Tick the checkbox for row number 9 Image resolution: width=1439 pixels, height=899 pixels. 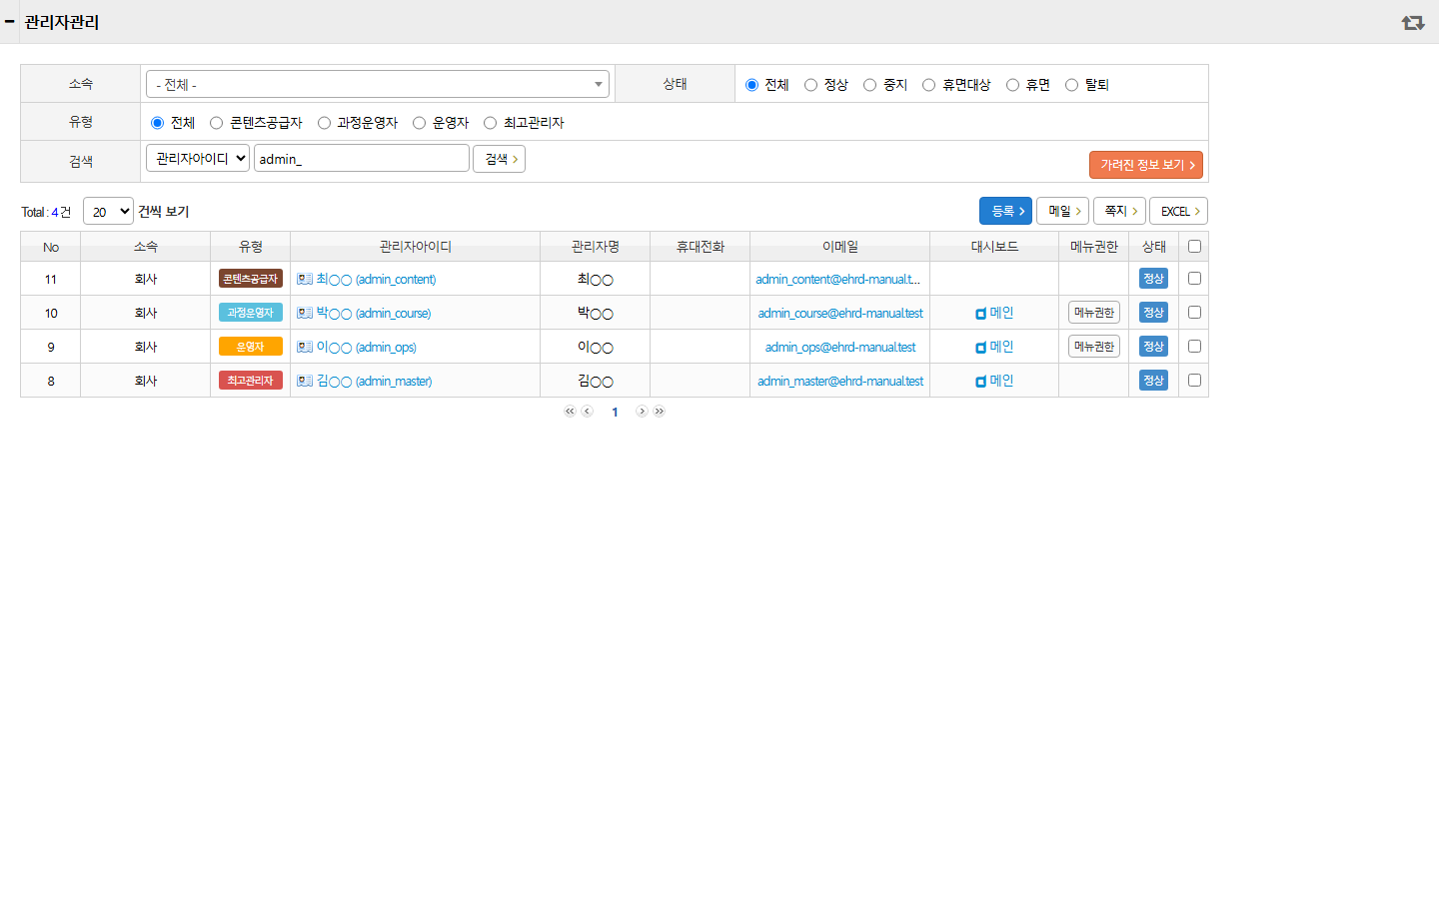point(1194,347)
